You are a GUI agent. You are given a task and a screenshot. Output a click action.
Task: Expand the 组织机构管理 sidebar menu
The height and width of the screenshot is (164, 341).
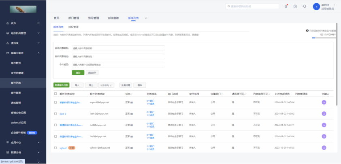click(38, 33)
